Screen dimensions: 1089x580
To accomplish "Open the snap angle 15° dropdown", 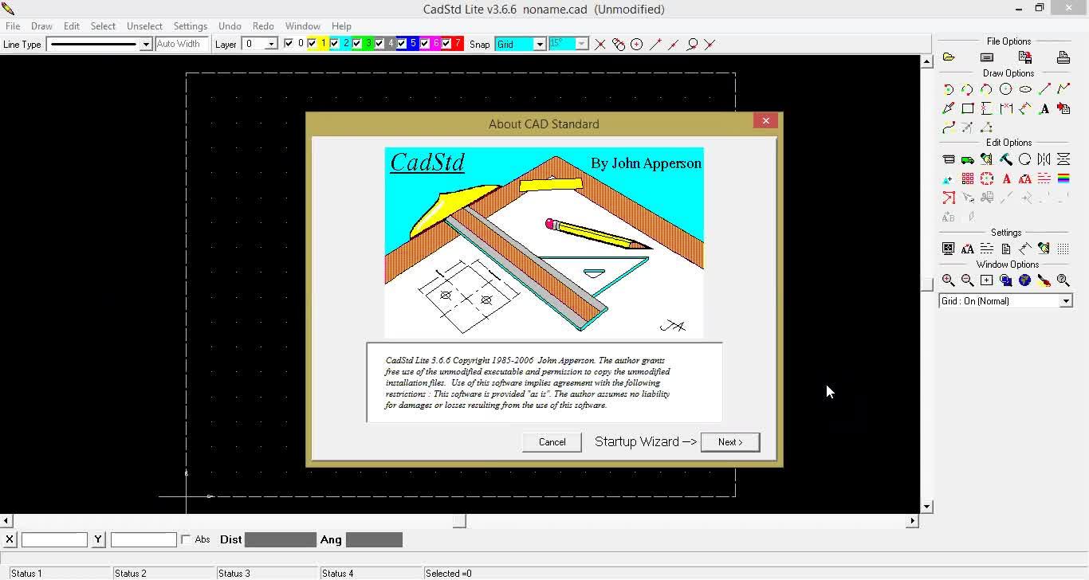I will 582,45.
